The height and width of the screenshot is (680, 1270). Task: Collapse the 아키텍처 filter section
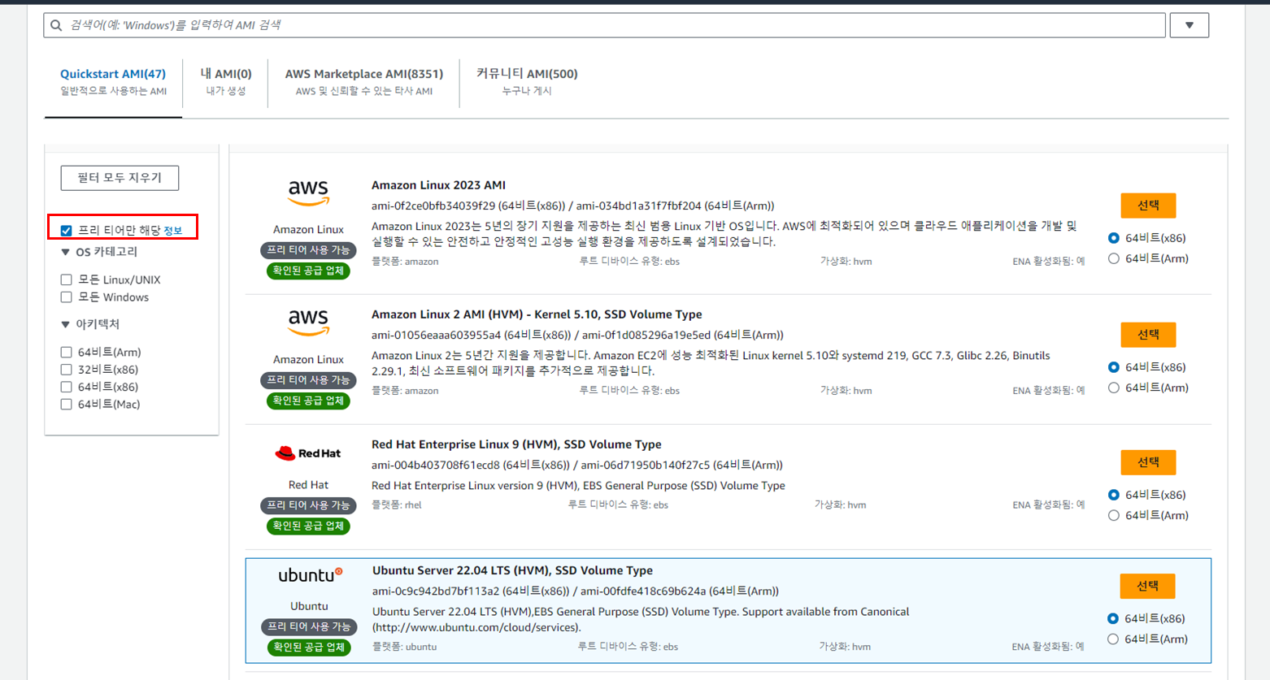(x=66, y=324)
